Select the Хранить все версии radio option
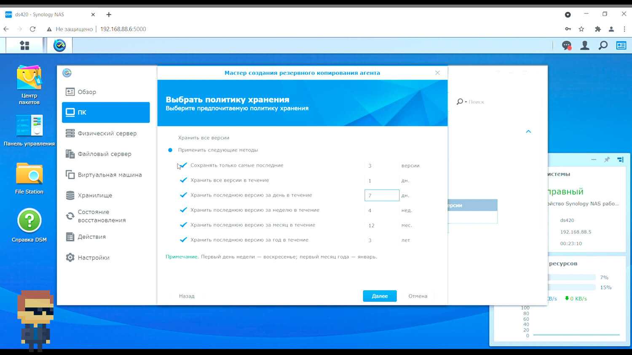The height and width of the screenshot is (355, 632). [x=170, y=138]
